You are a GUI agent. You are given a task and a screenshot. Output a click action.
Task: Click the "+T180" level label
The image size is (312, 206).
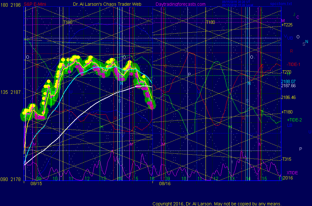click(x=287, y=112)
